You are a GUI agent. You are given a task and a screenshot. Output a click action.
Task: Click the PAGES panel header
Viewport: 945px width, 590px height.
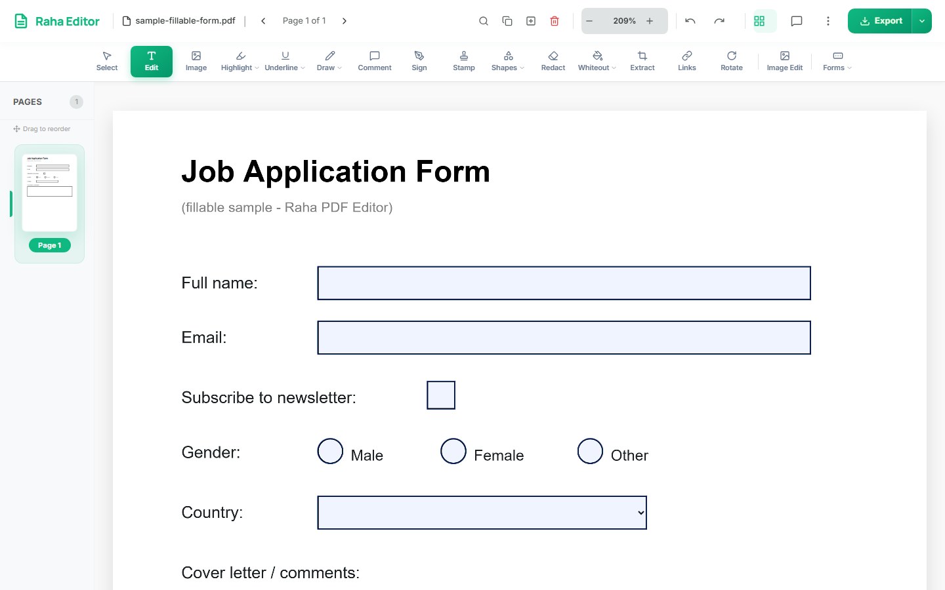[28, 102]
